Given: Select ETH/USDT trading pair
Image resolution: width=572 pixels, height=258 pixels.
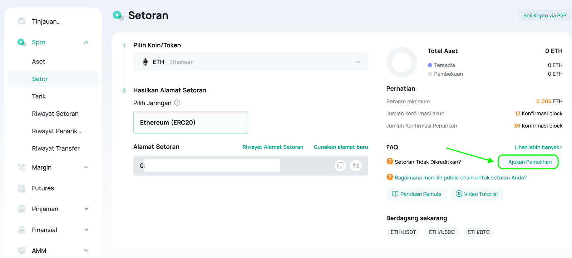Looking at the screenshot, I should (x=403, y=232).
